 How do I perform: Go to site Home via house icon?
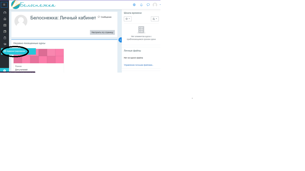pos(5,19)
